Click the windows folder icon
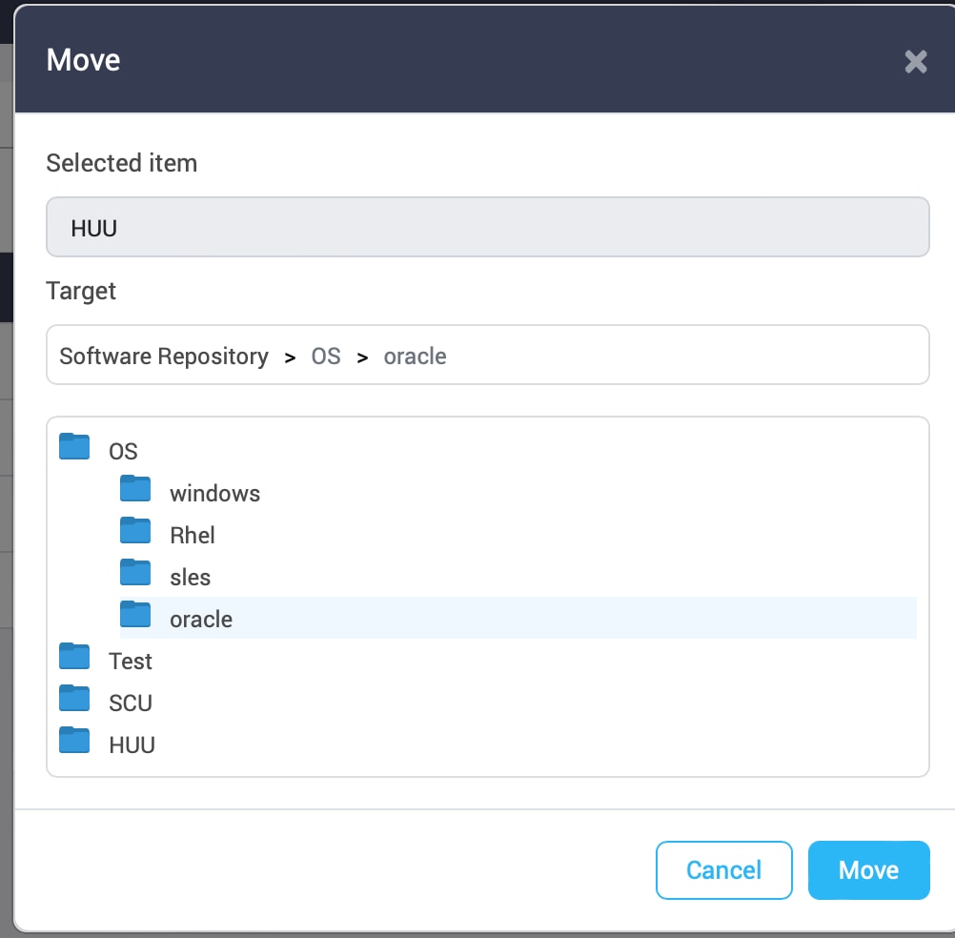955x938 pixels. [x=135, y=489]
